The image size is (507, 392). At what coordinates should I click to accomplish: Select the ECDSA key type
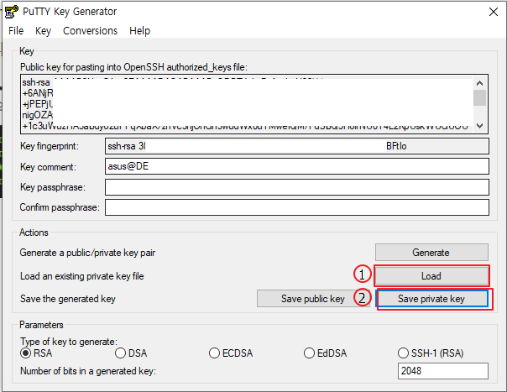click(231, 353)
